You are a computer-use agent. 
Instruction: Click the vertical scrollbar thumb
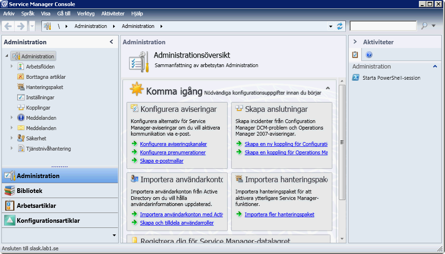(342, 142)
